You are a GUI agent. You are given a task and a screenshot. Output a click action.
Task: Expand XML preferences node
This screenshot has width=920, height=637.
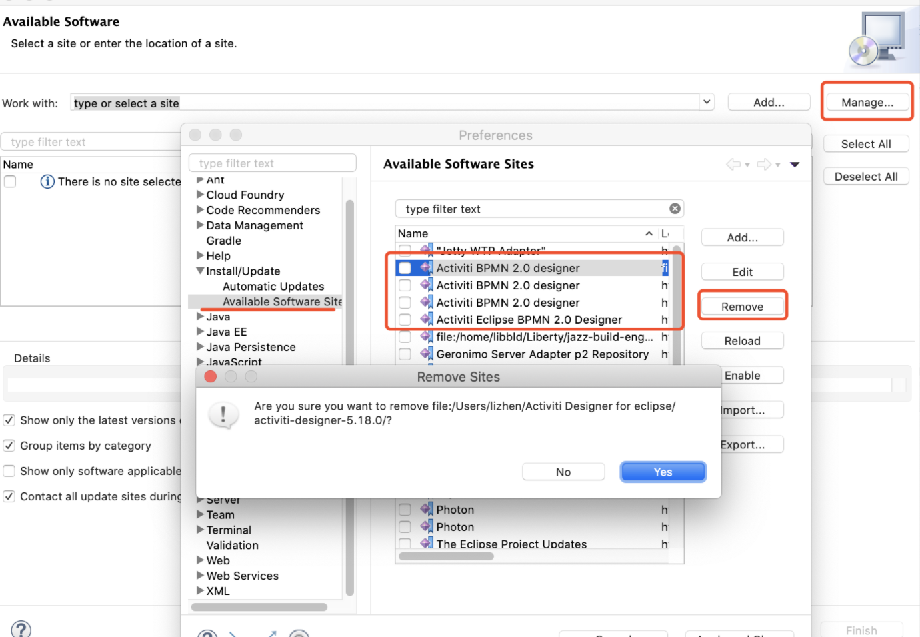[200, 590]
